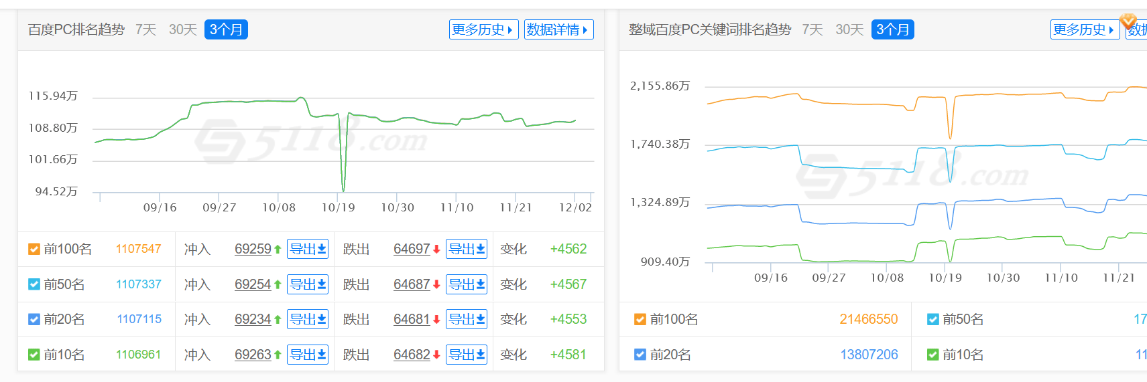Open 冲入 count 69263 link
Screen dimensions: 1147x382
(x=253, y=355)
